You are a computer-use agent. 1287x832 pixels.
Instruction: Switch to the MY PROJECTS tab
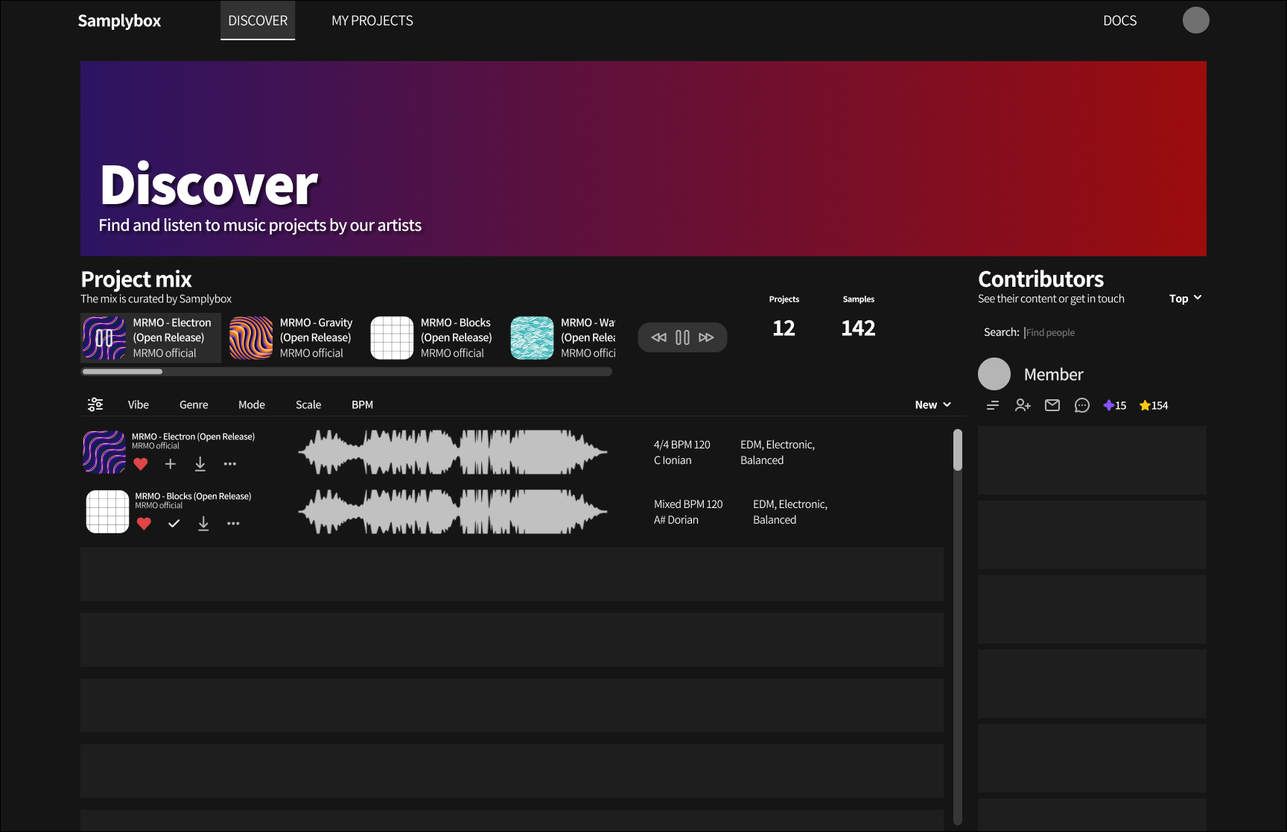pos(372,20)
